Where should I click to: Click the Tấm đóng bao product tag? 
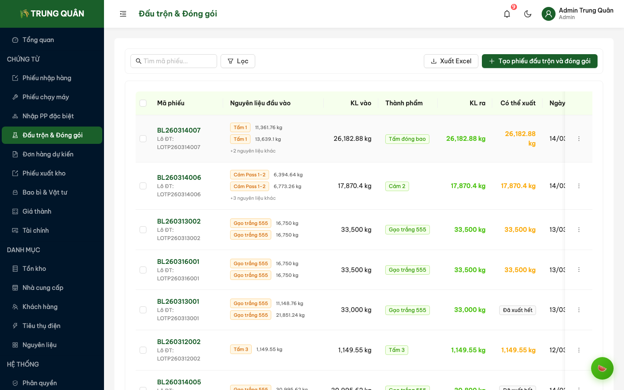(x=407, y=139)
